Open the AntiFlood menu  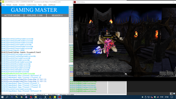pos(52,5)
